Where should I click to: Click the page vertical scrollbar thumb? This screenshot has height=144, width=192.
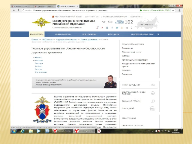(x=182, y=37)
